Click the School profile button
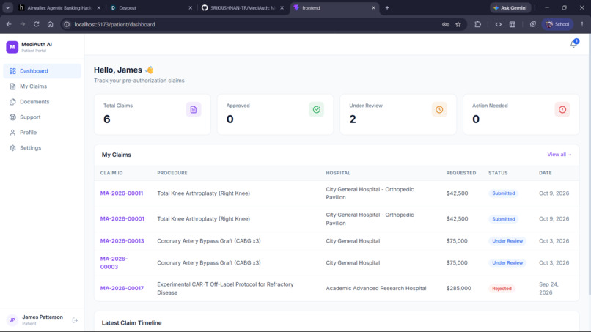Viewport: 591px width, 332px height. tap(557, 24)
